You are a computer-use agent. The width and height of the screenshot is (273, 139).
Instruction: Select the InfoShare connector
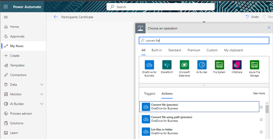237,67
